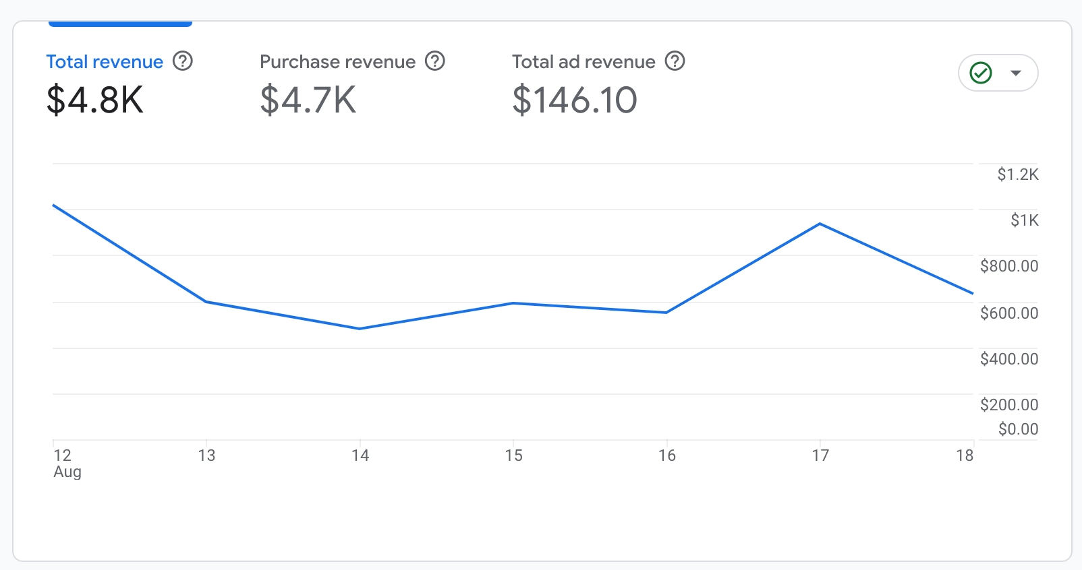Click the blue active tab indicator bar
Image resolution: width=1082 pixels, height=570 pixels.
point(120,24)
